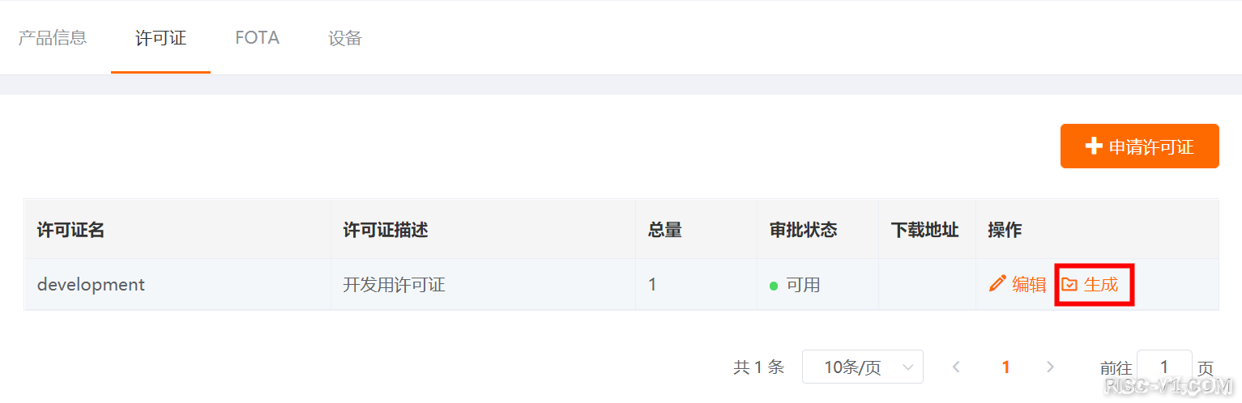The width and height of the screenshot is (1242, 403).
Task: Click the 许可证名 column header
Action: point(70,230)
